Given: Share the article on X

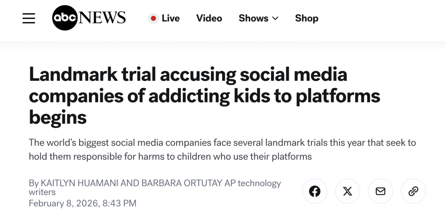Looking at the screenshot, I should (348, 191).
